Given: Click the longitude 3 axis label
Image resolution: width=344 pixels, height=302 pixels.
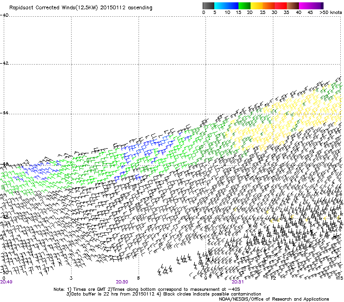Looking at the screenshot, I should tap(71, 278).
